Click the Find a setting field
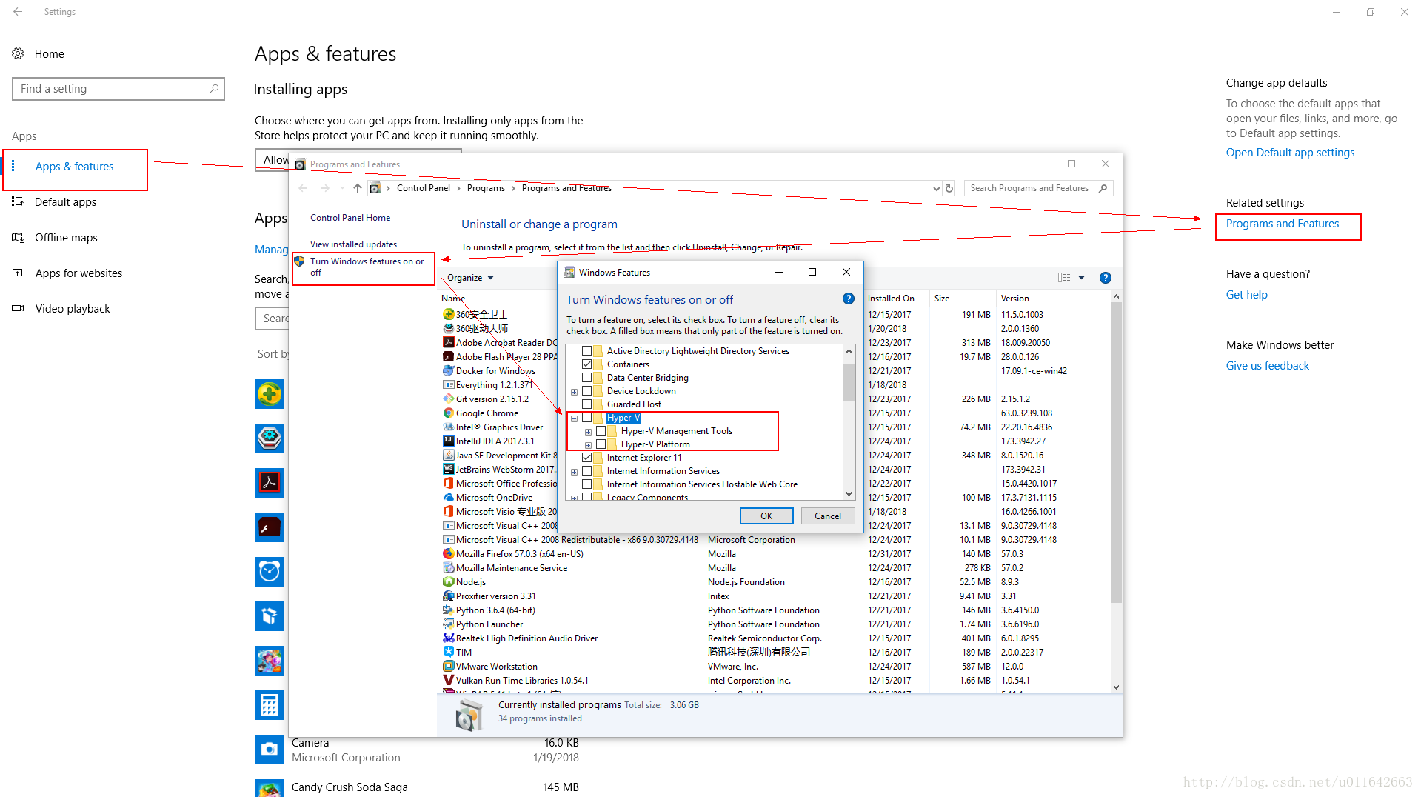This screenshot has width=1421, height=797. click(x=118, y=89)
